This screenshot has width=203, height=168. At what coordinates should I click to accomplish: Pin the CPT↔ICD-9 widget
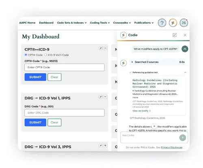click(101, 48)
